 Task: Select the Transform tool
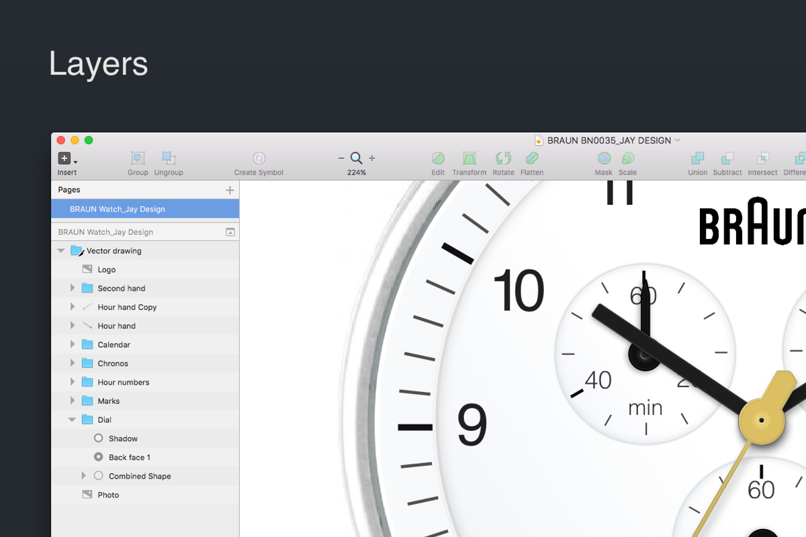click(x=469, y=158)
